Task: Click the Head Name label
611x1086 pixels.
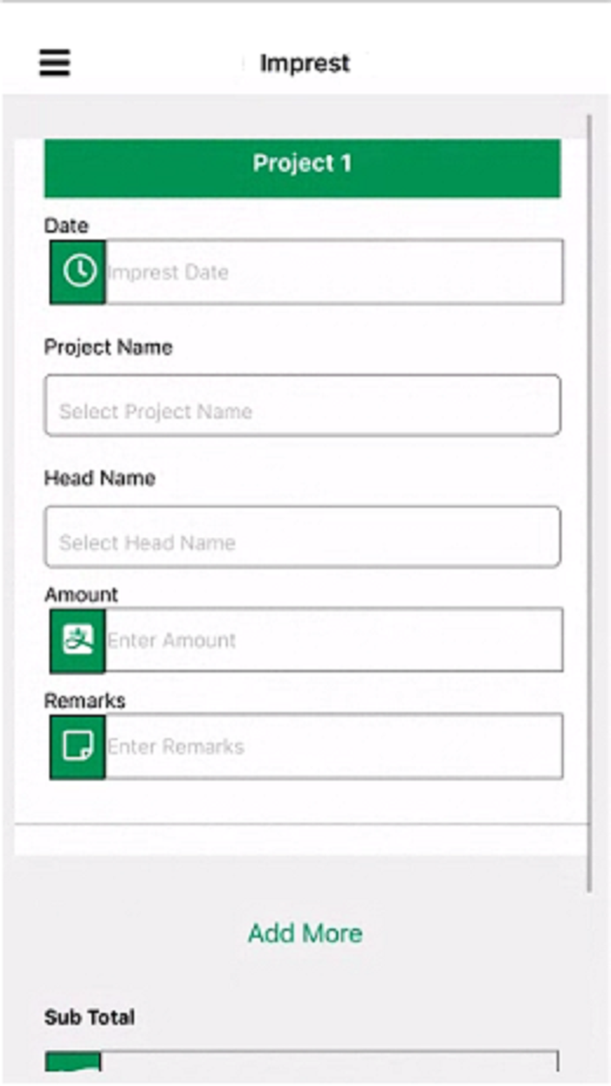Action: [x=100, y=478]
